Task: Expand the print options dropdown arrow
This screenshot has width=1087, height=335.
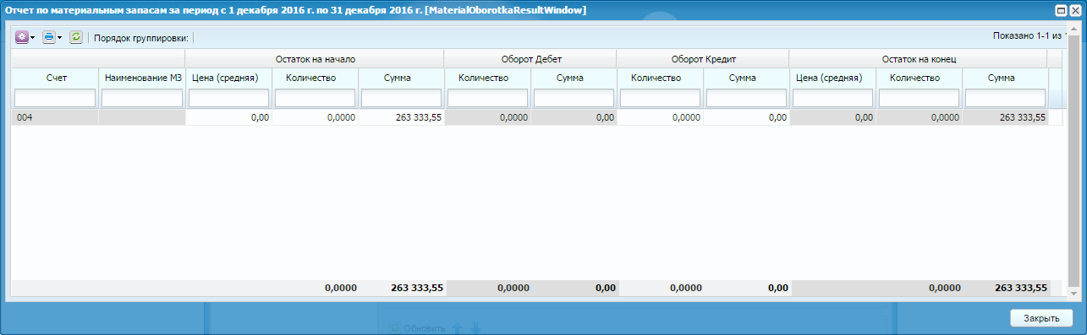Action: 60,38
